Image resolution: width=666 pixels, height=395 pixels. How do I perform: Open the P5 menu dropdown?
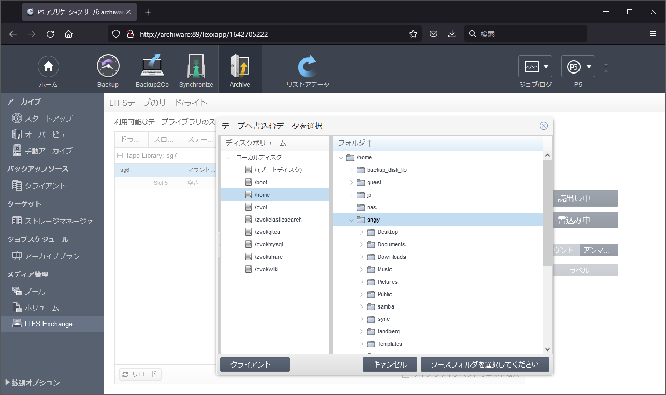(578, 67)
